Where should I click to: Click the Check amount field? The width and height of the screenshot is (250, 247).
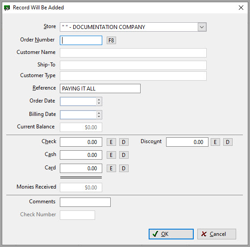pyautogui.click(x=81, y=142)
